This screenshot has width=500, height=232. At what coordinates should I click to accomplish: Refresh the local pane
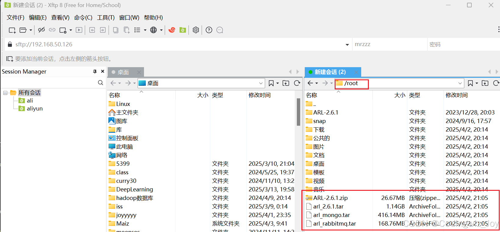pos(297,83)
